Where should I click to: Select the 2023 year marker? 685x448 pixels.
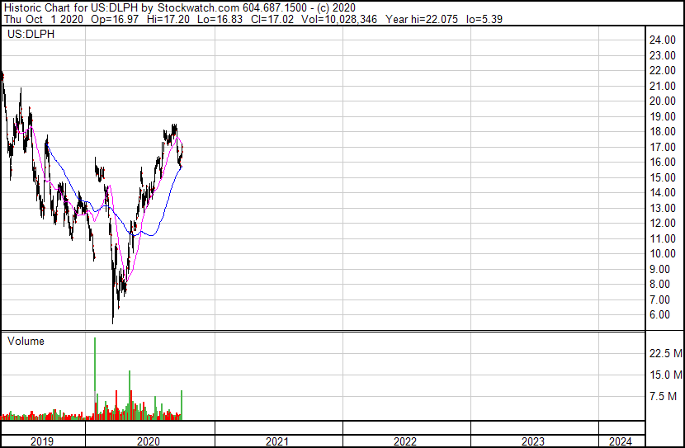533,441
